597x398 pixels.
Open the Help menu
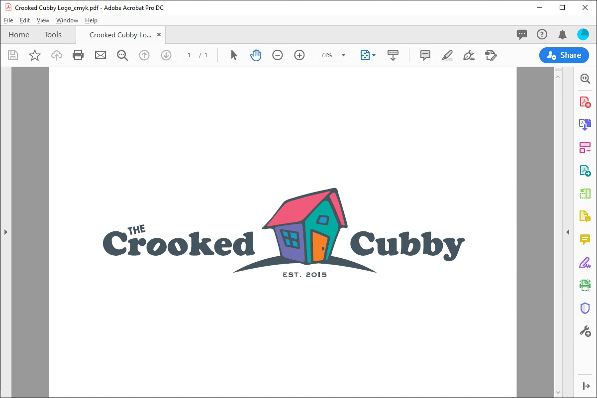click(x=91, y=20)
